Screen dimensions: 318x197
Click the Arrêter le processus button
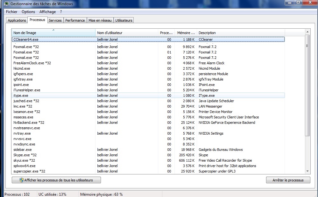pos(288,180)
